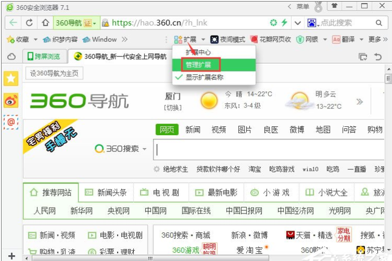Image resolution: width=392 pixels, height=261 pixels.
Task: Click the 翻译 translate icon
Action: click(x=343, y=40)
